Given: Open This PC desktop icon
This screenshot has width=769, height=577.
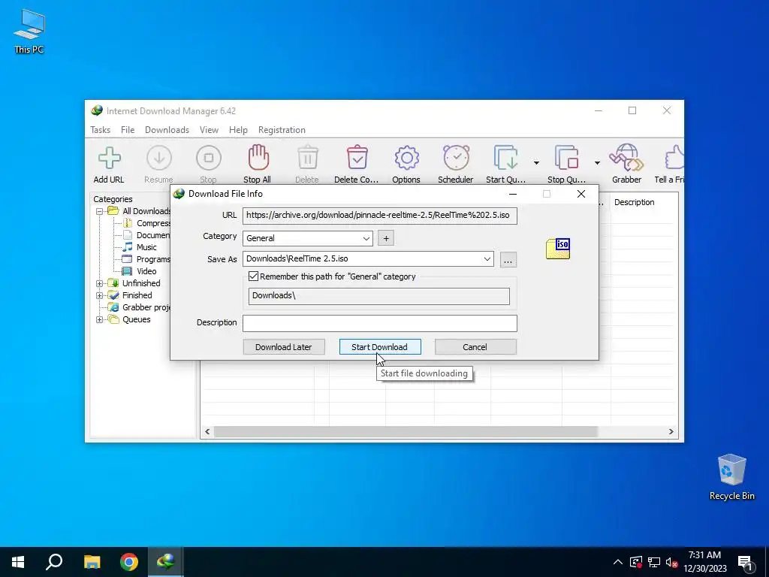Looking at the screenshot, I should pyautogui.click(x=29, y=32).
